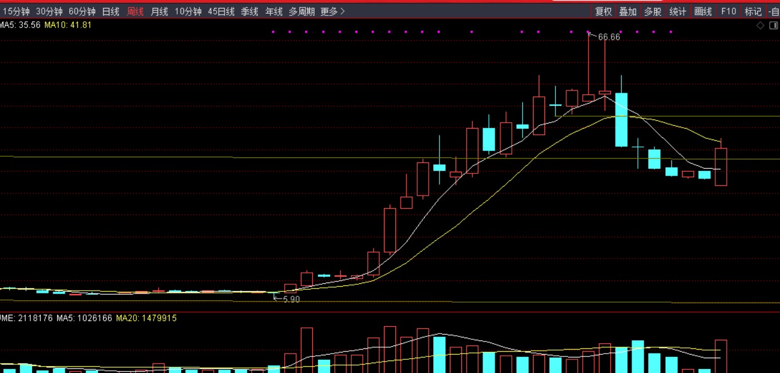Switch to the 15分钟 chart period
Image resolution: width=780 pixels, height=373 pixels.
point(15,11)
